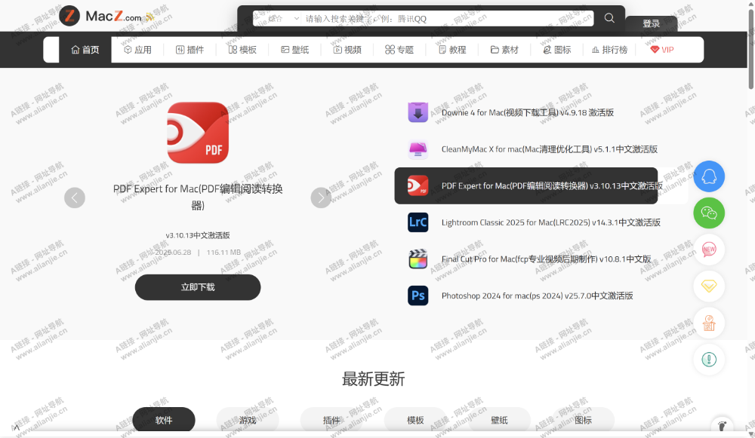Go to 首页 home tab

tap(85, 50)
